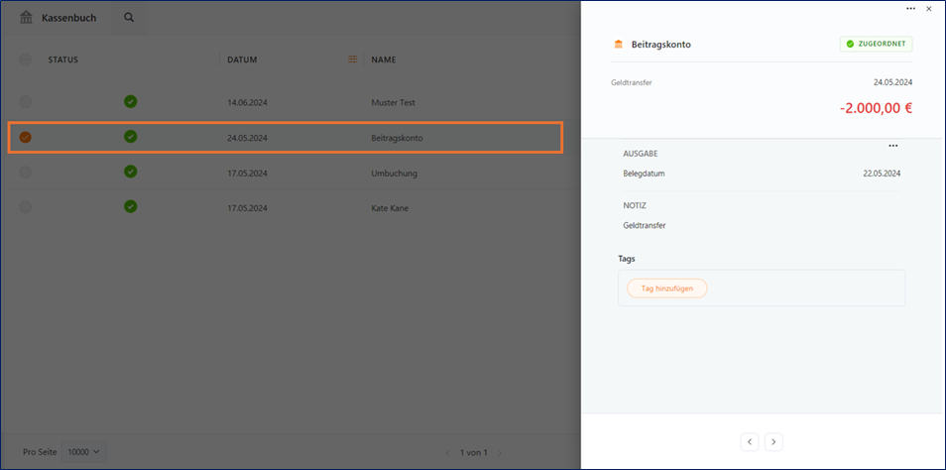Select the Umbuchung row checkbox

(x=26, y=173)
